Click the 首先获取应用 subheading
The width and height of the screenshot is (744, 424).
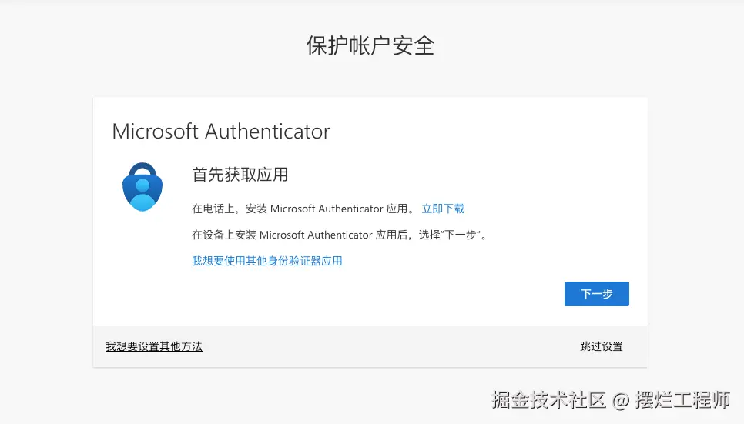click(240, 175)
